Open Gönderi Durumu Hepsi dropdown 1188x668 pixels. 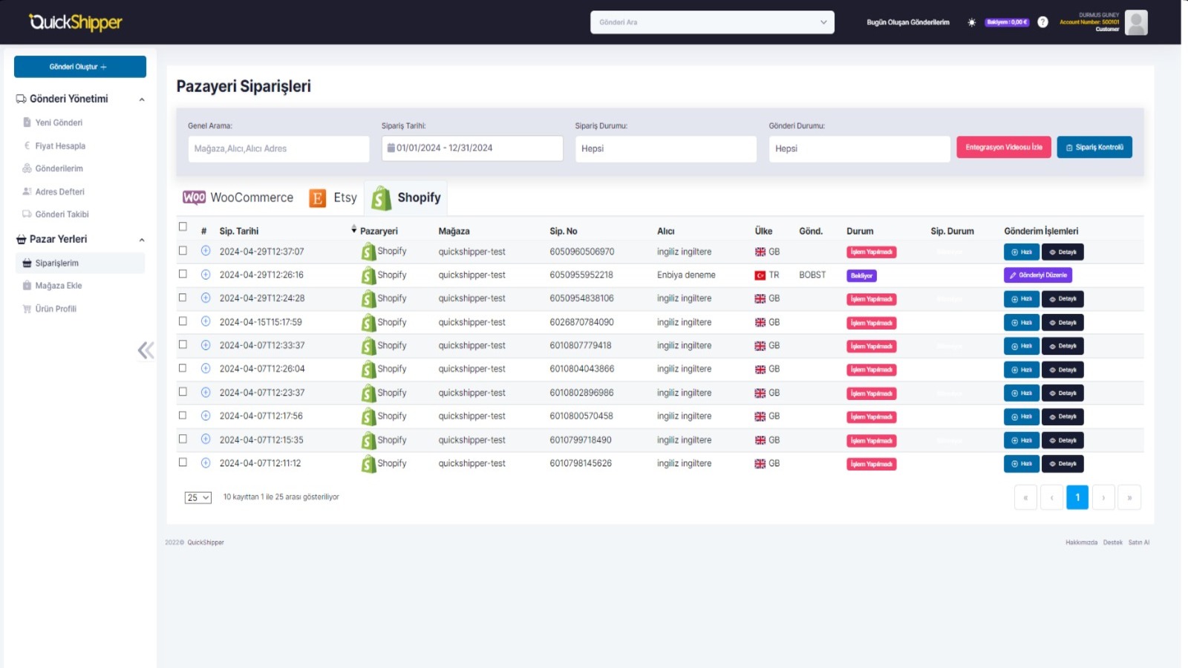[x=859, y=148]
